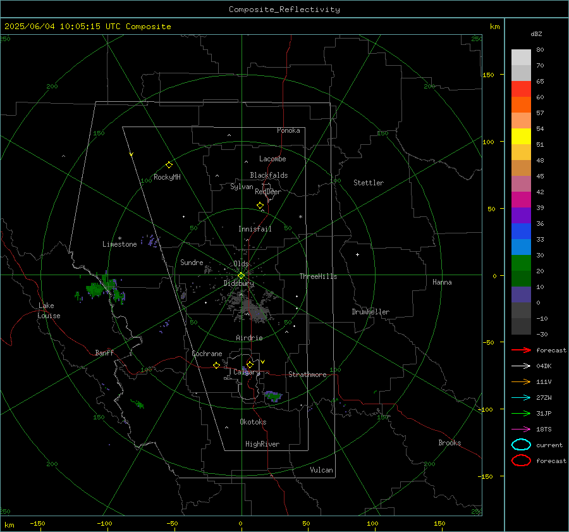Click the cyan 27ZW arrow in the legend
The height and width of the screenshot is (532, 569).
[521, 397]
